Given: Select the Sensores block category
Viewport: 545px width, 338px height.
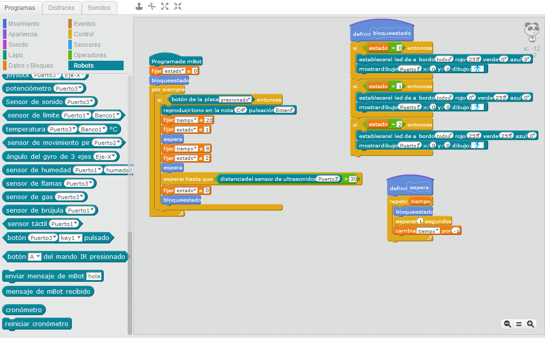Looking at the screenshot, I should (87, 44).
